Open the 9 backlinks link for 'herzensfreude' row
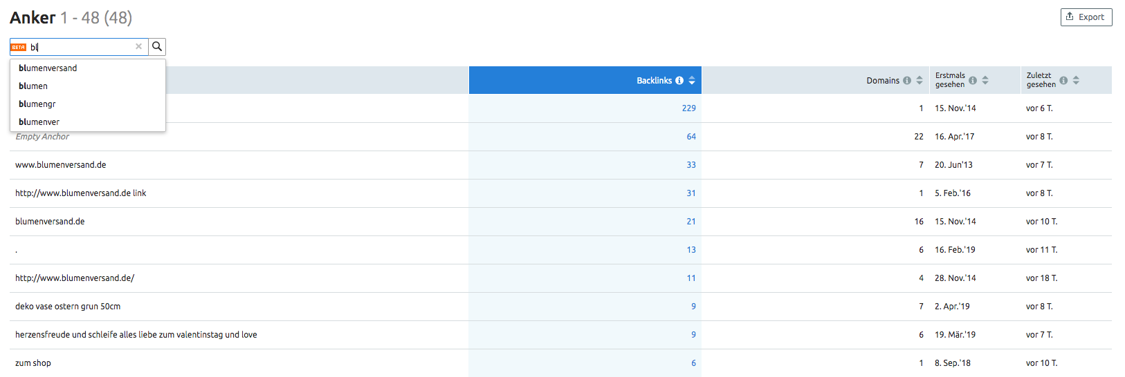The width and height of the screenshot is (1125, 377). click(693, 335)
